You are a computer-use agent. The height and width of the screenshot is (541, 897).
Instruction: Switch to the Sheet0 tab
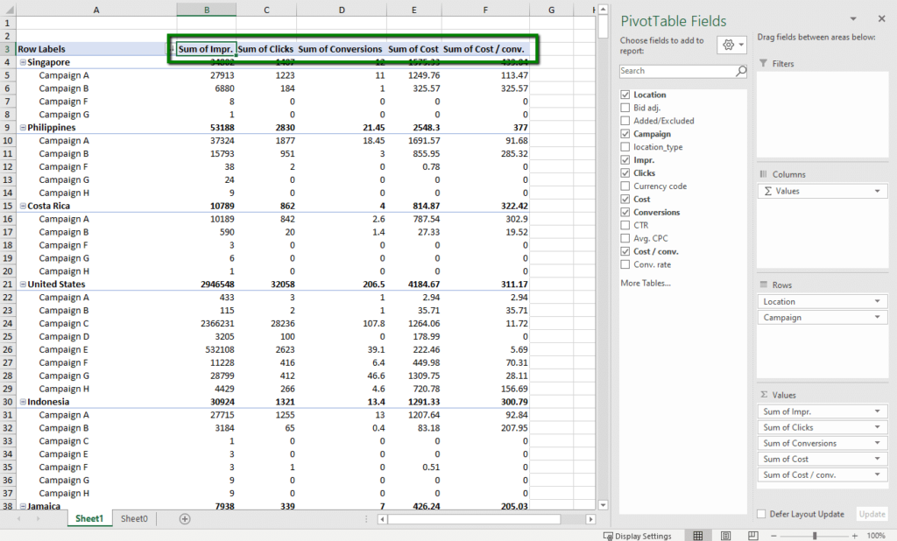pos(133,518)
